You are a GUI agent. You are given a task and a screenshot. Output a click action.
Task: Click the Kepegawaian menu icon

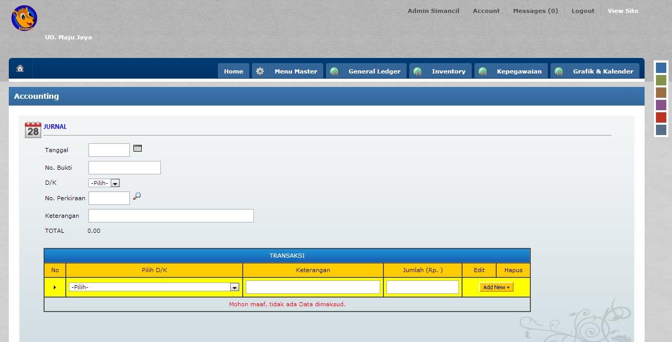click(483, 71)
